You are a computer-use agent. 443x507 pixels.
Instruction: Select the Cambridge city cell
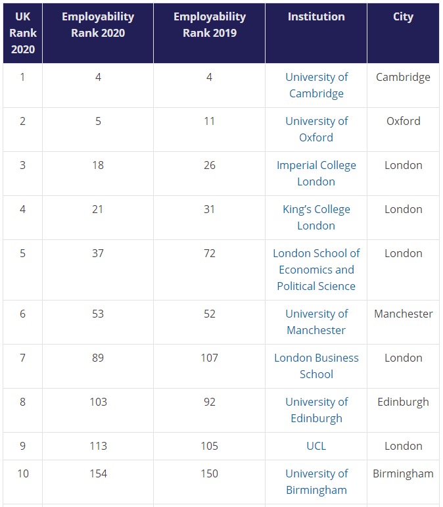403,85
